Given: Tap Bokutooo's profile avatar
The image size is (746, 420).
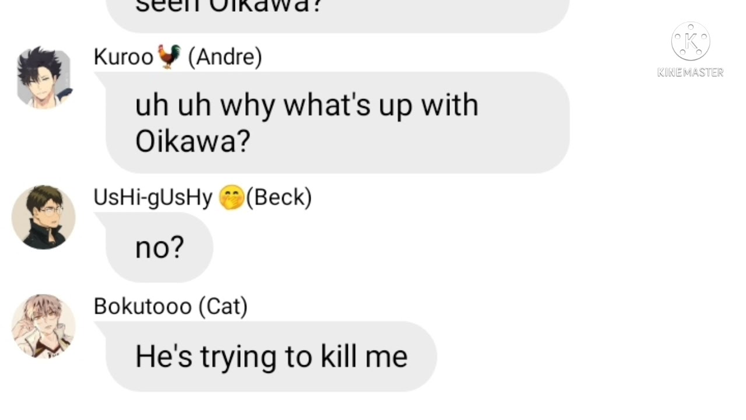Looking at the screenshot, I should [44, 326].
